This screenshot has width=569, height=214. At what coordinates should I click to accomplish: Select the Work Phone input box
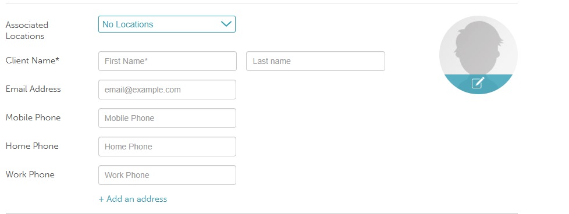[x=168, y=175]
